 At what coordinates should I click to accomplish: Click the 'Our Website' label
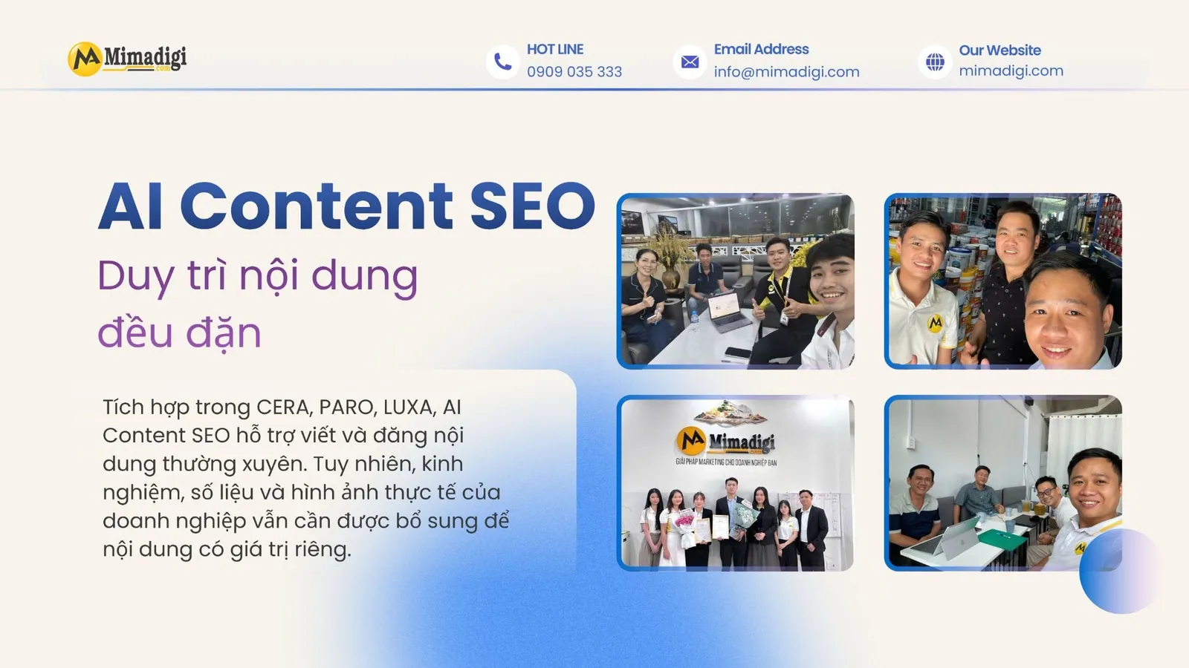[x=1000, y=50]
